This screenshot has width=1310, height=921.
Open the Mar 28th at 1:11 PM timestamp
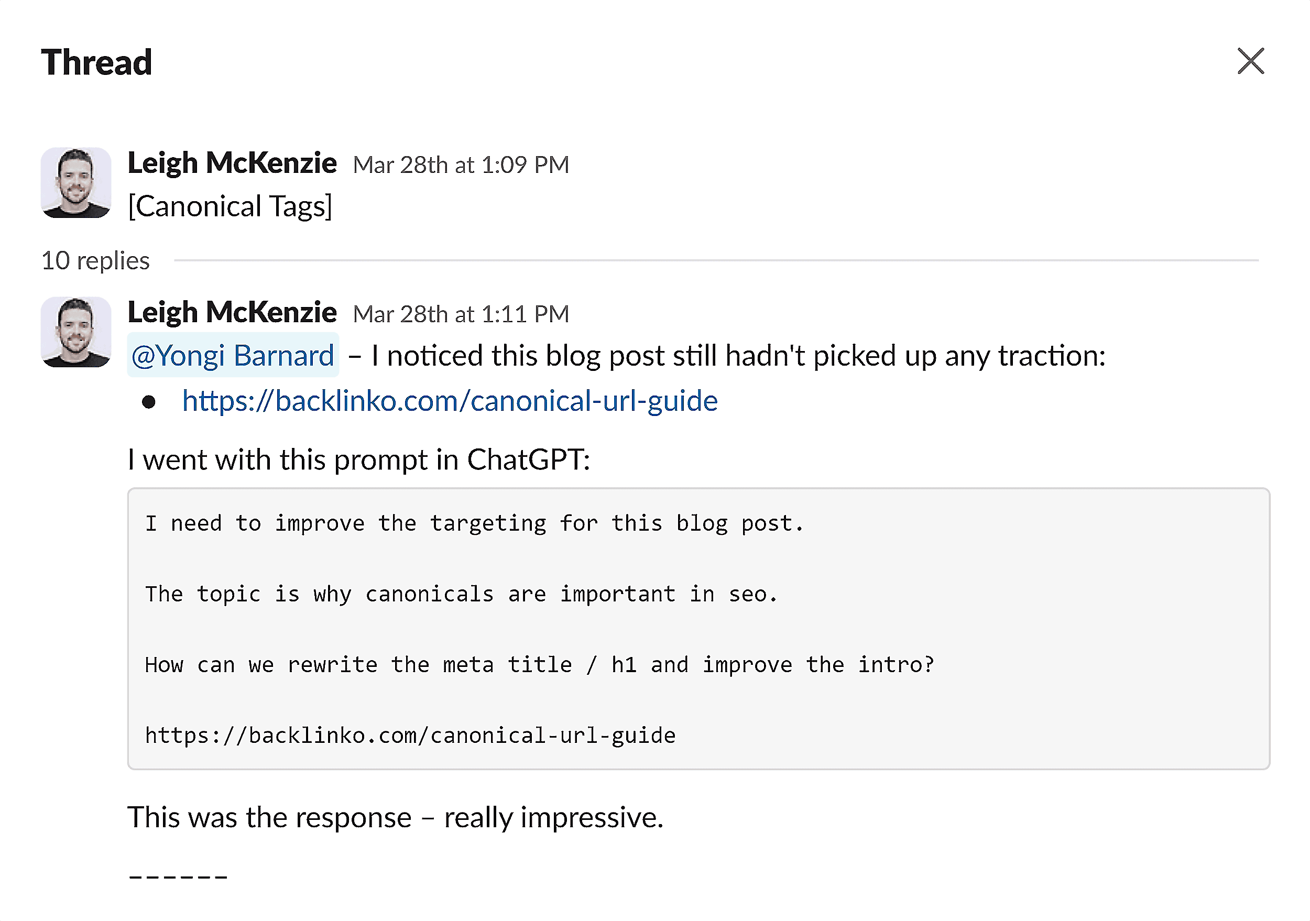[x=461, y=315]
